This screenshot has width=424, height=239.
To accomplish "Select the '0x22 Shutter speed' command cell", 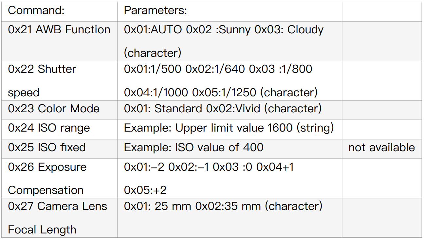I will point(42,80).
